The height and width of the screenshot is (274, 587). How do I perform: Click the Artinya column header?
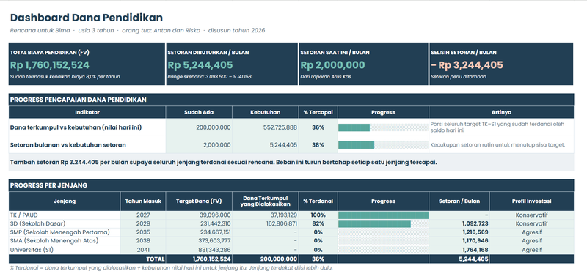tap(501, 112)
